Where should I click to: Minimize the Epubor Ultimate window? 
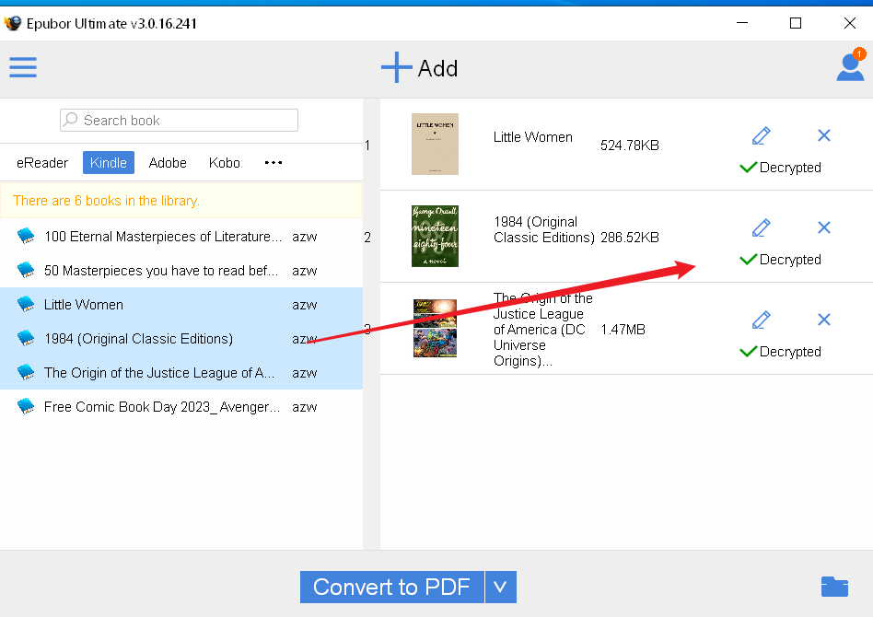[x=742, y=23]
